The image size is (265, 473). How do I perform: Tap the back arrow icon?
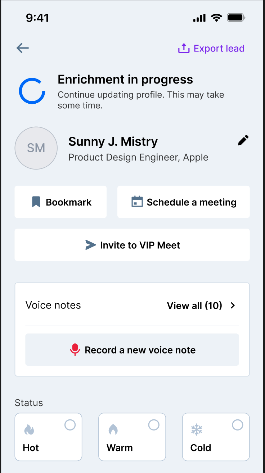22,48
